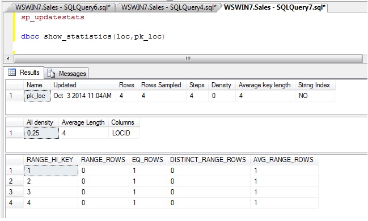The width and height of the screenshot is (368, 221).
Task: Open the Results tab
Action: 24,73
